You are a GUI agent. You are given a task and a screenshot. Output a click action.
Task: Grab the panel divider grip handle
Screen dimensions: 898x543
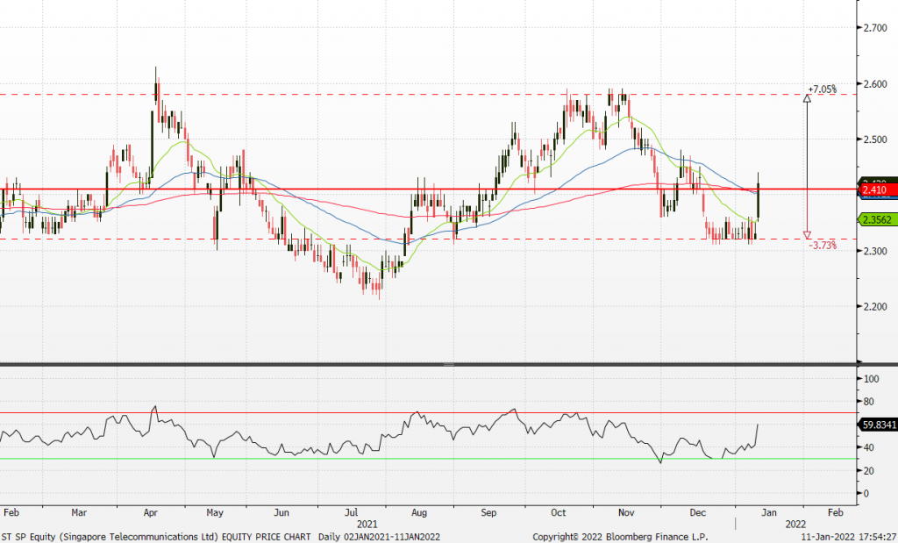448,364
